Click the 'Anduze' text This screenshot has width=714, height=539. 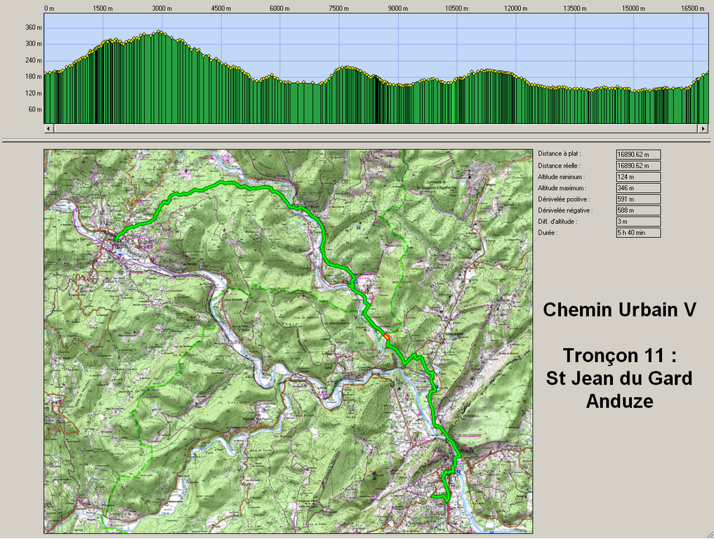coord(619,401)
